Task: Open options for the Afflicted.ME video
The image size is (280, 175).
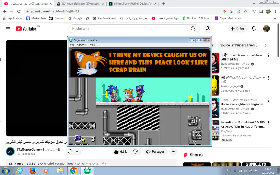Action: [269, 55]
